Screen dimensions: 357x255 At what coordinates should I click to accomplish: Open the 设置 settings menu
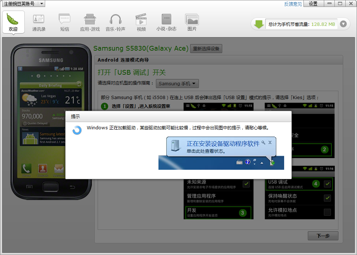pos(313,4)
